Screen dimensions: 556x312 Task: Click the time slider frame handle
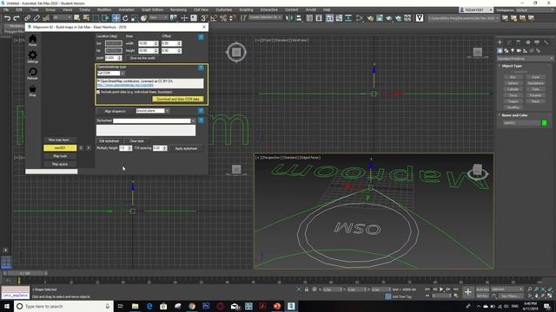point(25,274)
